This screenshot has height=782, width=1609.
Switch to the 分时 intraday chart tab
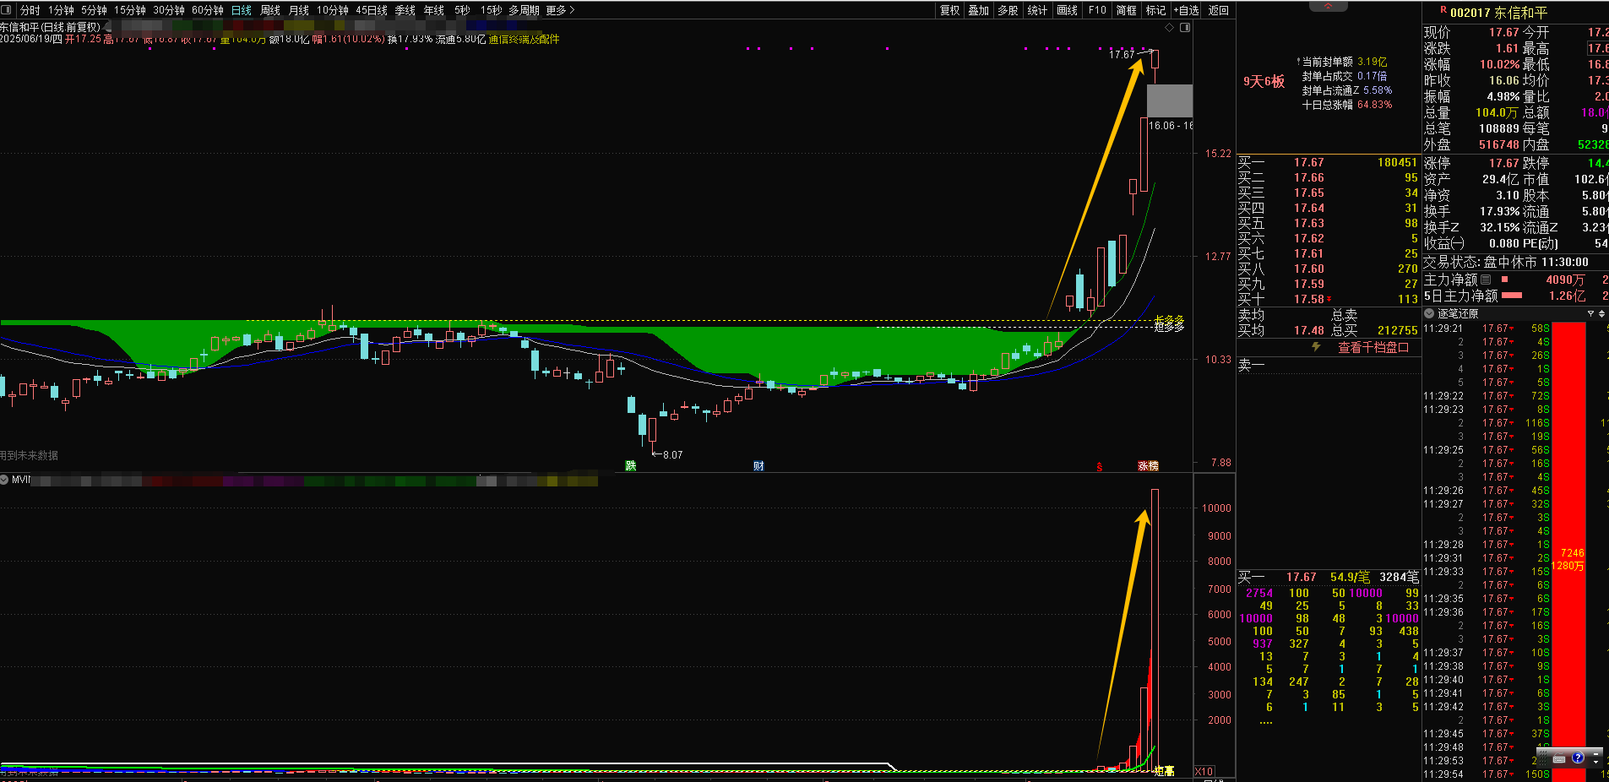tap(30, 10)
